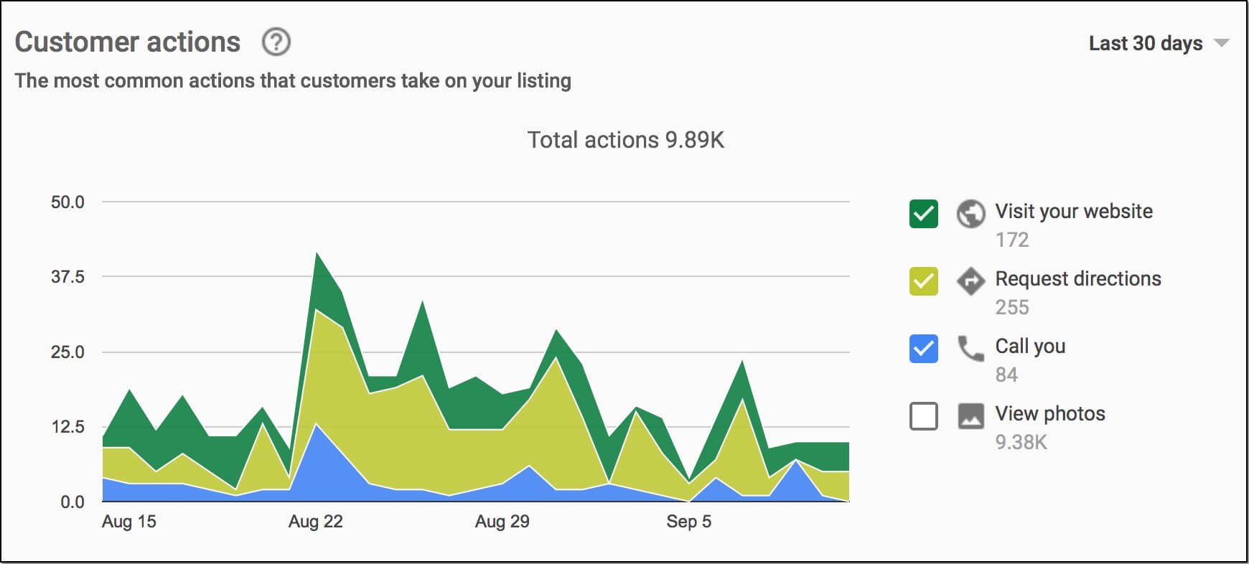
Task: Click the Total actions 9.89K label
Action: pos(626,140)
